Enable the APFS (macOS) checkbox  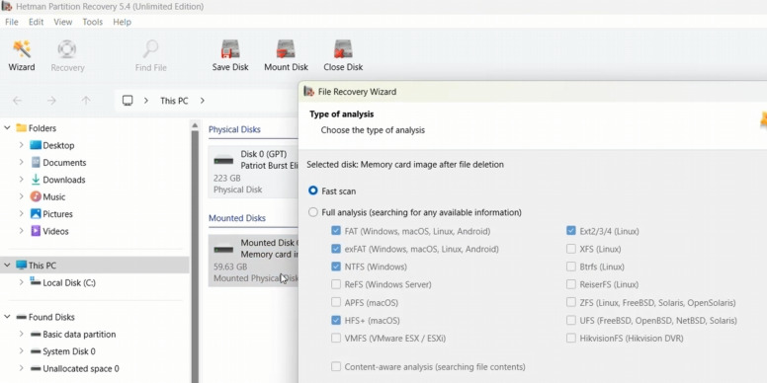tap(336, 302)
